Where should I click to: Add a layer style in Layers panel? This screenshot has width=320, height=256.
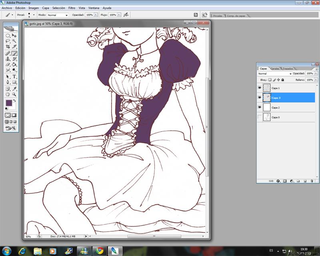[x=278, y=181]
